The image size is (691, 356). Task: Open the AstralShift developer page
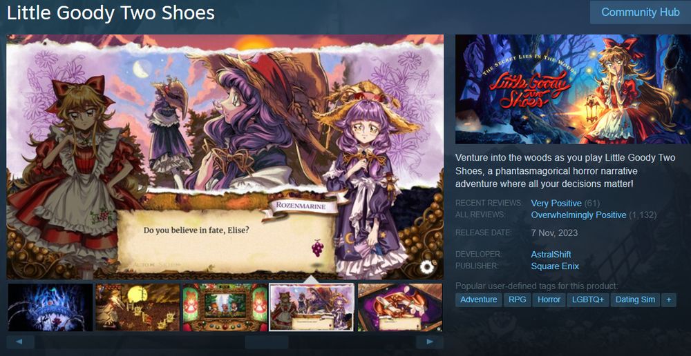tap(551, 255)
